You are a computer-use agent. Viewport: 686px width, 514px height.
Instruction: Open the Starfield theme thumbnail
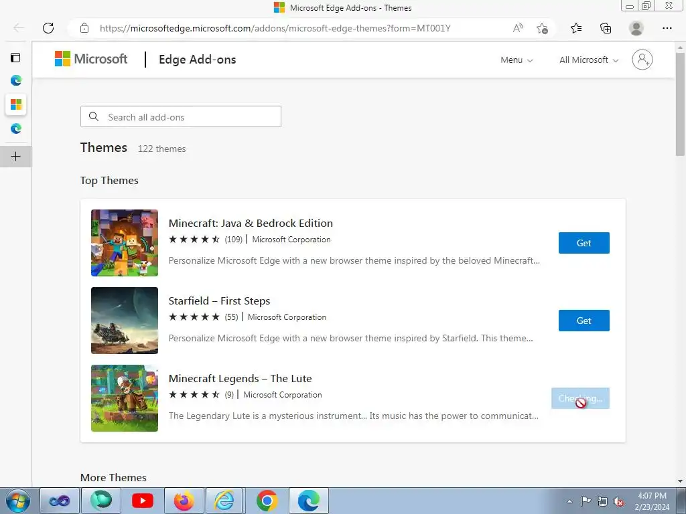pos(125,321)
